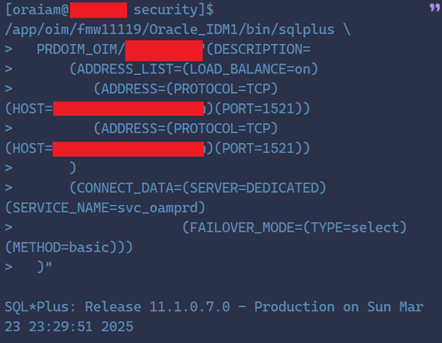Click the CONNECT_DATA=(SERVER=DEDICATED) text
The height and width of the screenshot is (343, 442).
click(x=197, y=188)
